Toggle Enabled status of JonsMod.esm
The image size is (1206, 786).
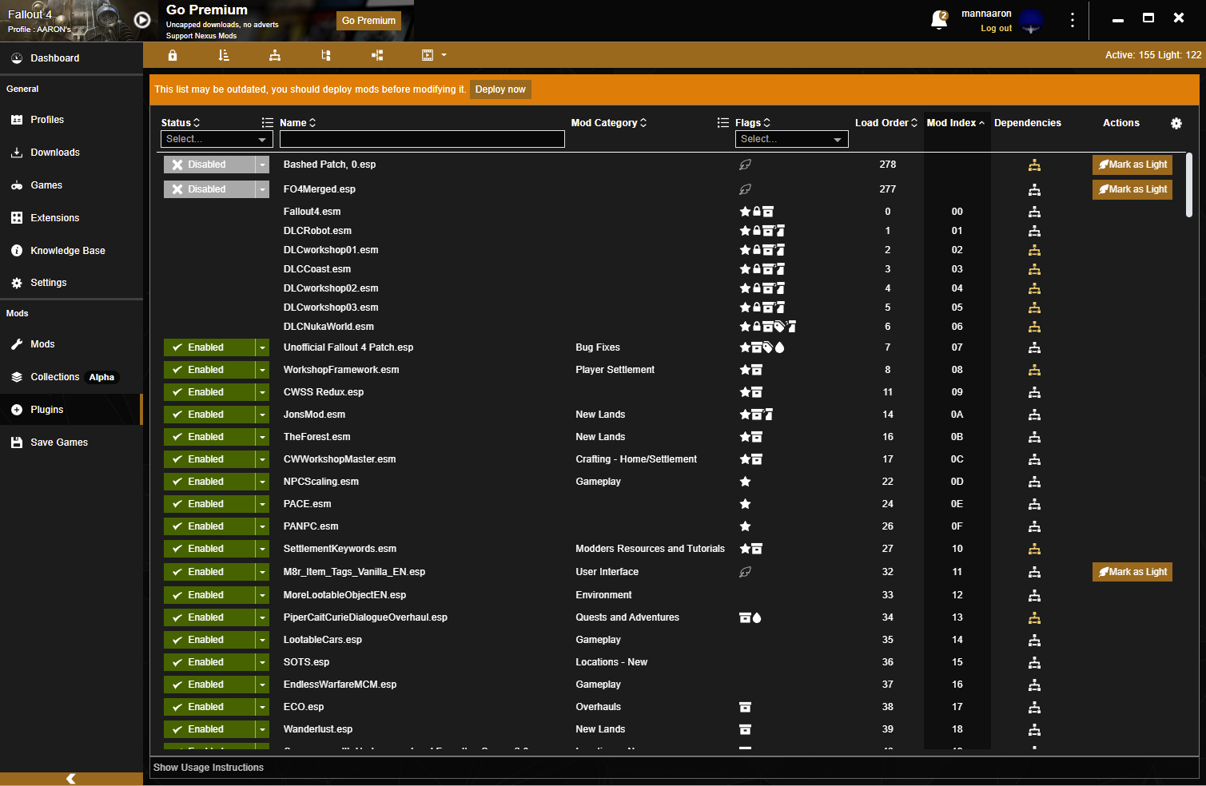click(x=209, y=415)
